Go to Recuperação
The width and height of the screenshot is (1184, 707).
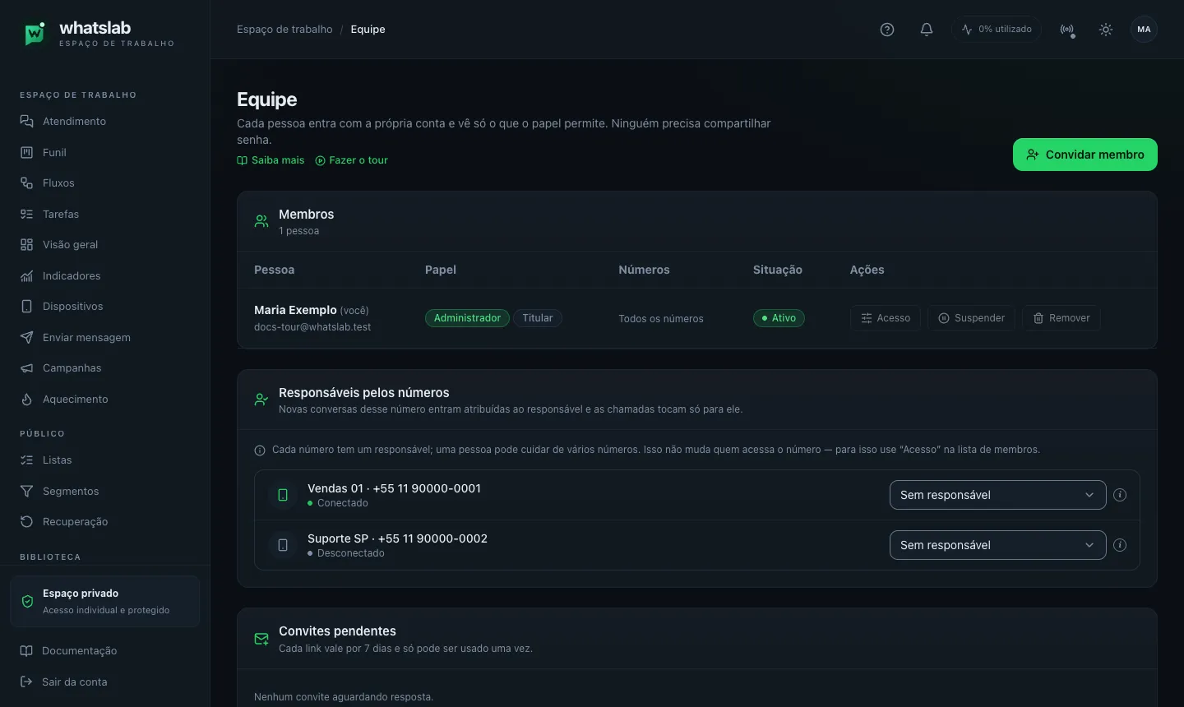(75, 522)
